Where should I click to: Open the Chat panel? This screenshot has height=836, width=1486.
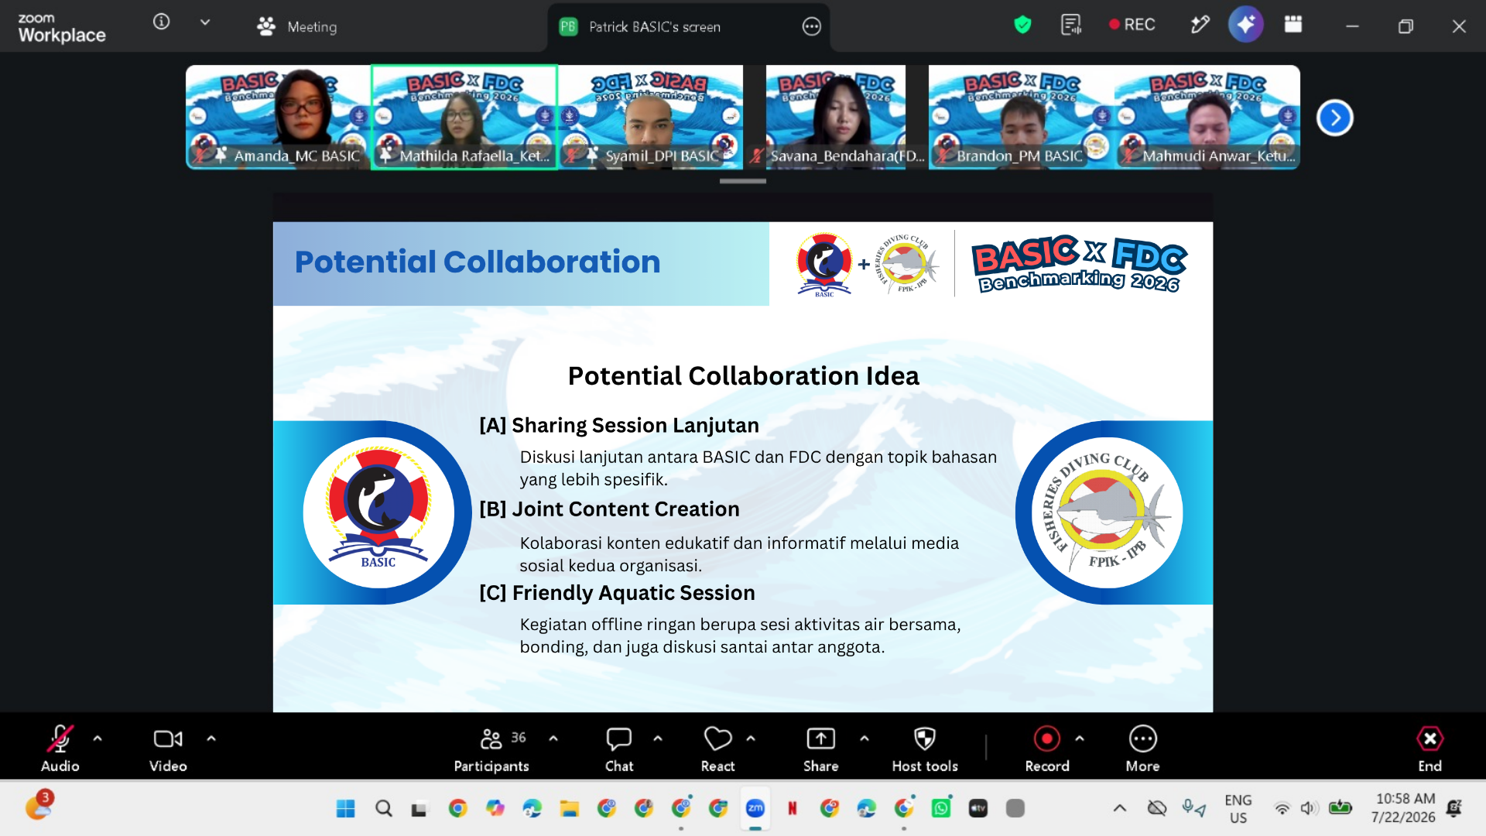(619, 749)
